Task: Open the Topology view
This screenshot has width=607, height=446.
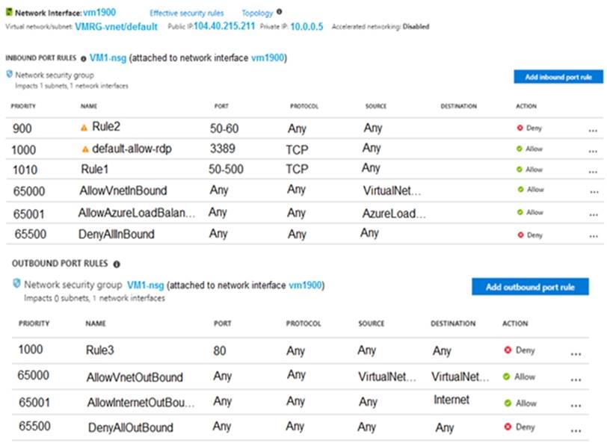Action: (x=257, y=13)
